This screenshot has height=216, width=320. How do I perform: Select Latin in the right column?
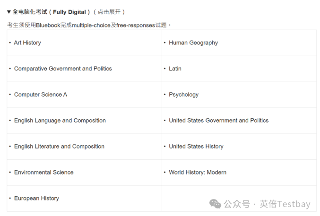175,69
